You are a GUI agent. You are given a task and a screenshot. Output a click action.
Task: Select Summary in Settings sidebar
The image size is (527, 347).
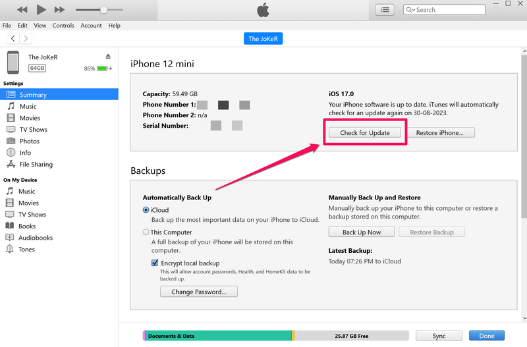(59, 95)
